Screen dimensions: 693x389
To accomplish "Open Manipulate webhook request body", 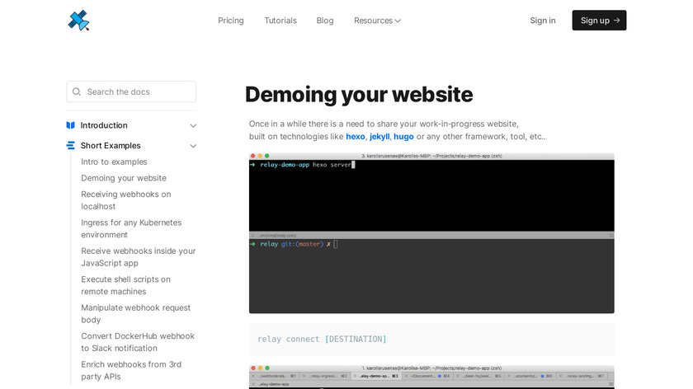I will click(135, 313).
